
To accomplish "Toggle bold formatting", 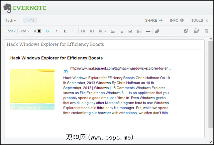I will click(x=47, y=31).
